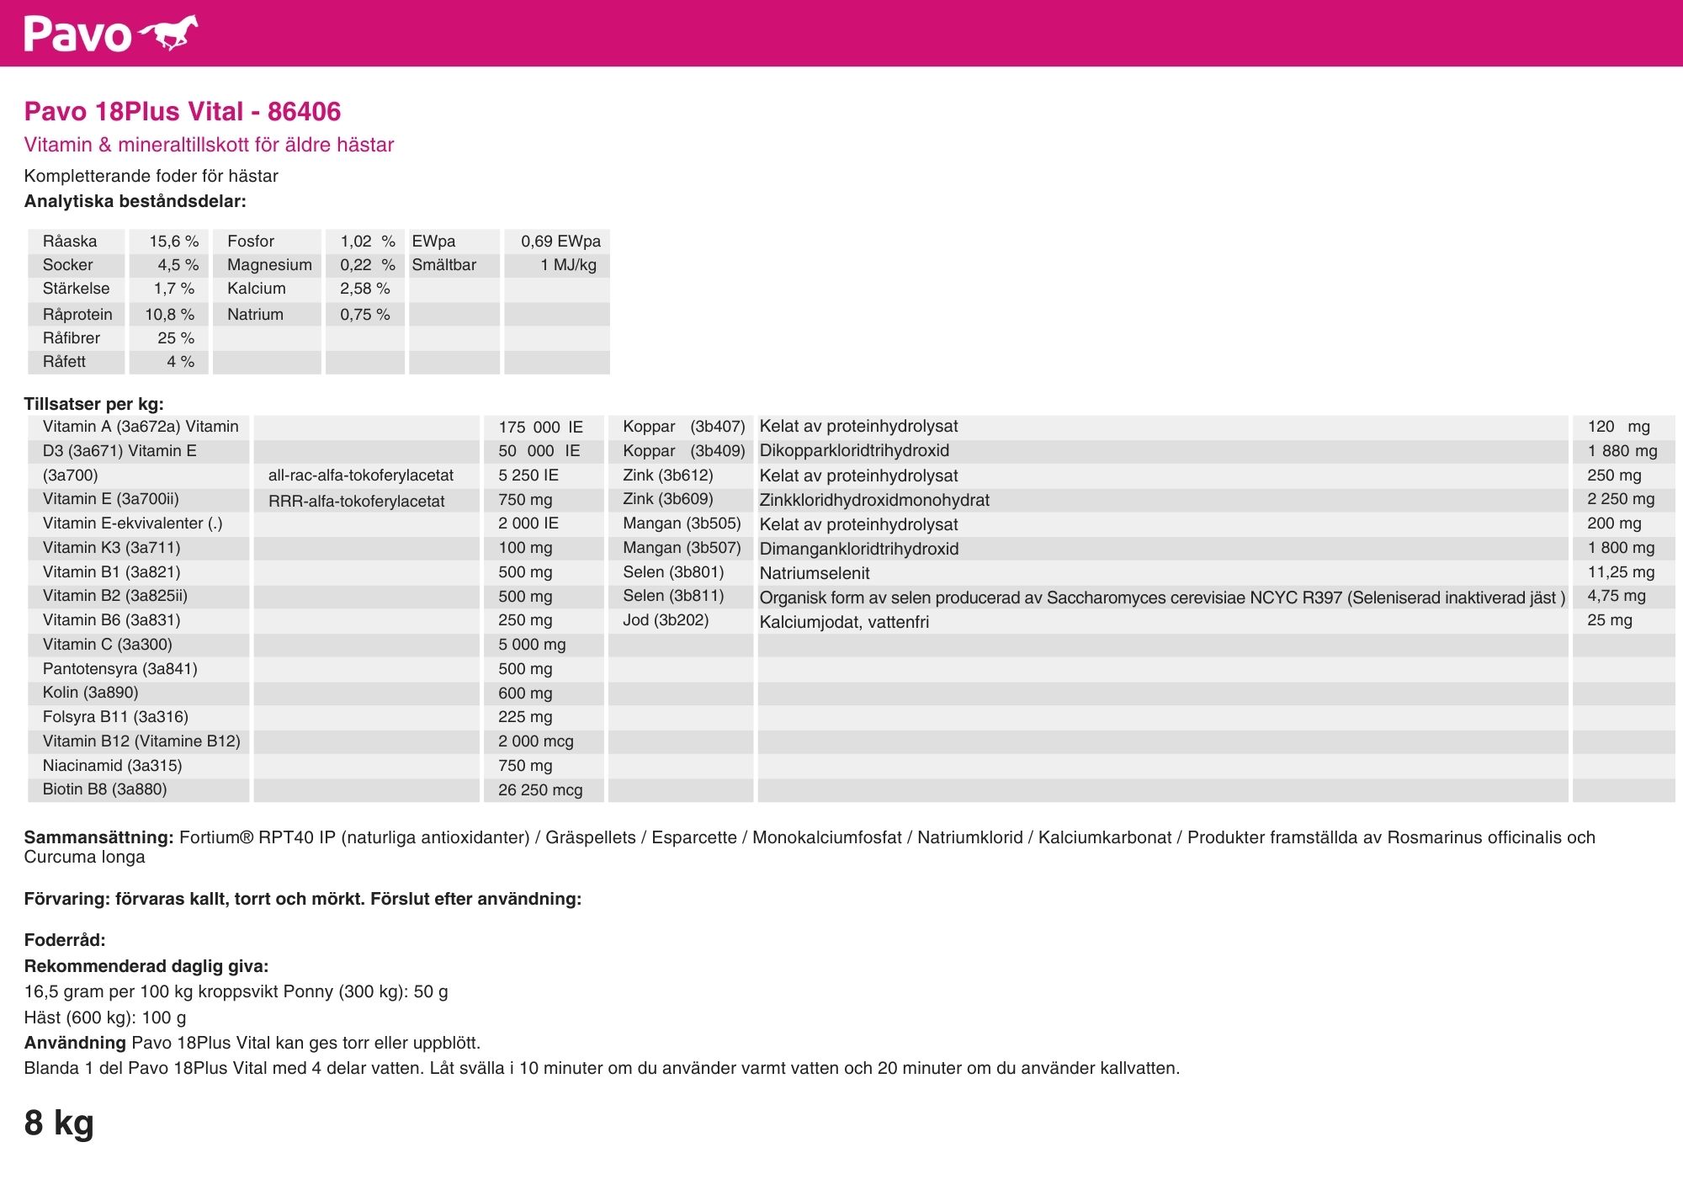Click the Rekommenderad daglig giva heading
The height and width of the screenshot is (1190, 1683).
146,966
